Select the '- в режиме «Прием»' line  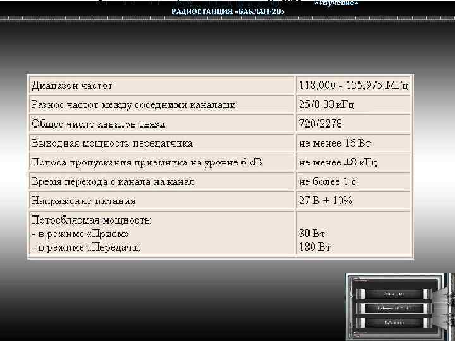pos(80,234)
